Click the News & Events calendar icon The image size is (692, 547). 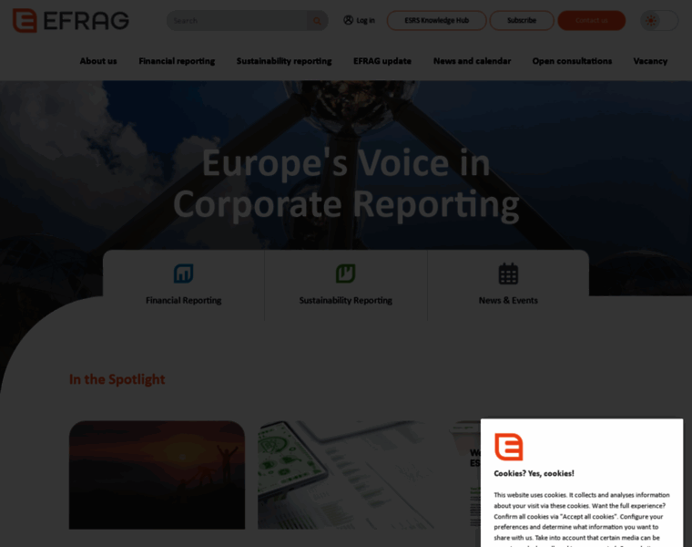pos(508,273)
